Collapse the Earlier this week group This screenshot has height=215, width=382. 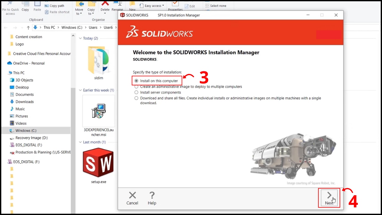tap(80, 90)
